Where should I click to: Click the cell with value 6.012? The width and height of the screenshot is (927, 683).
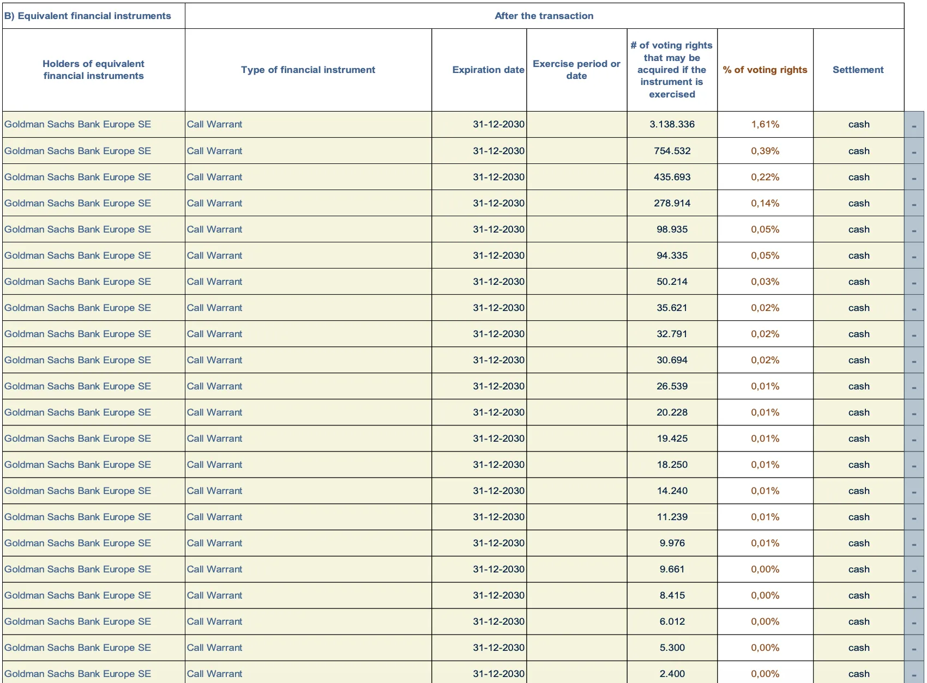pos(672,621)
